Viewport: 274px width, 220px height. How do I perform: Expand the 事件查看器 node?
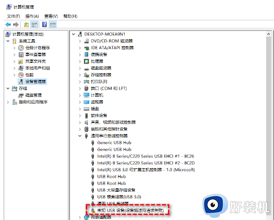point(14,55)
